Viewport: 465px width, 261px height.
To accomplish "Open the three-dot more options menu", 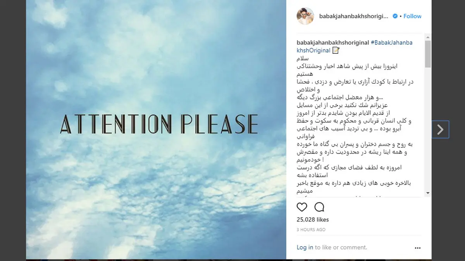I will [417, 248].
